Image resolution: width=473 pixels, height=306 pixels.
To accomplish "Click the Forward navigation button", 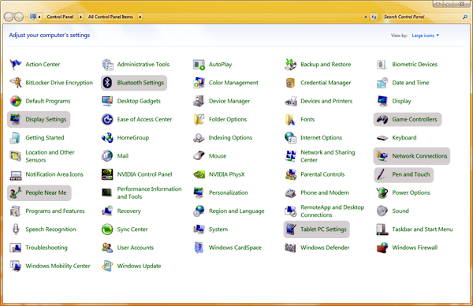I will (19, 17).
